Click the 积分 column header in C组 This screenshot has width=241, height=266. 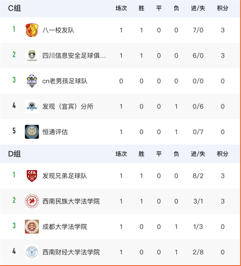222,8
